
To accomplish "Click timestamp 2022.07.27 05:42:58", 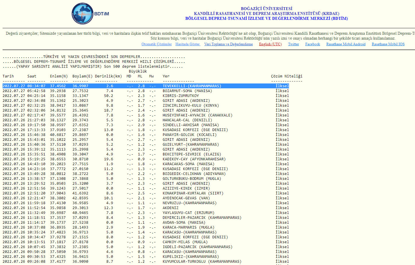I will 24,91.
